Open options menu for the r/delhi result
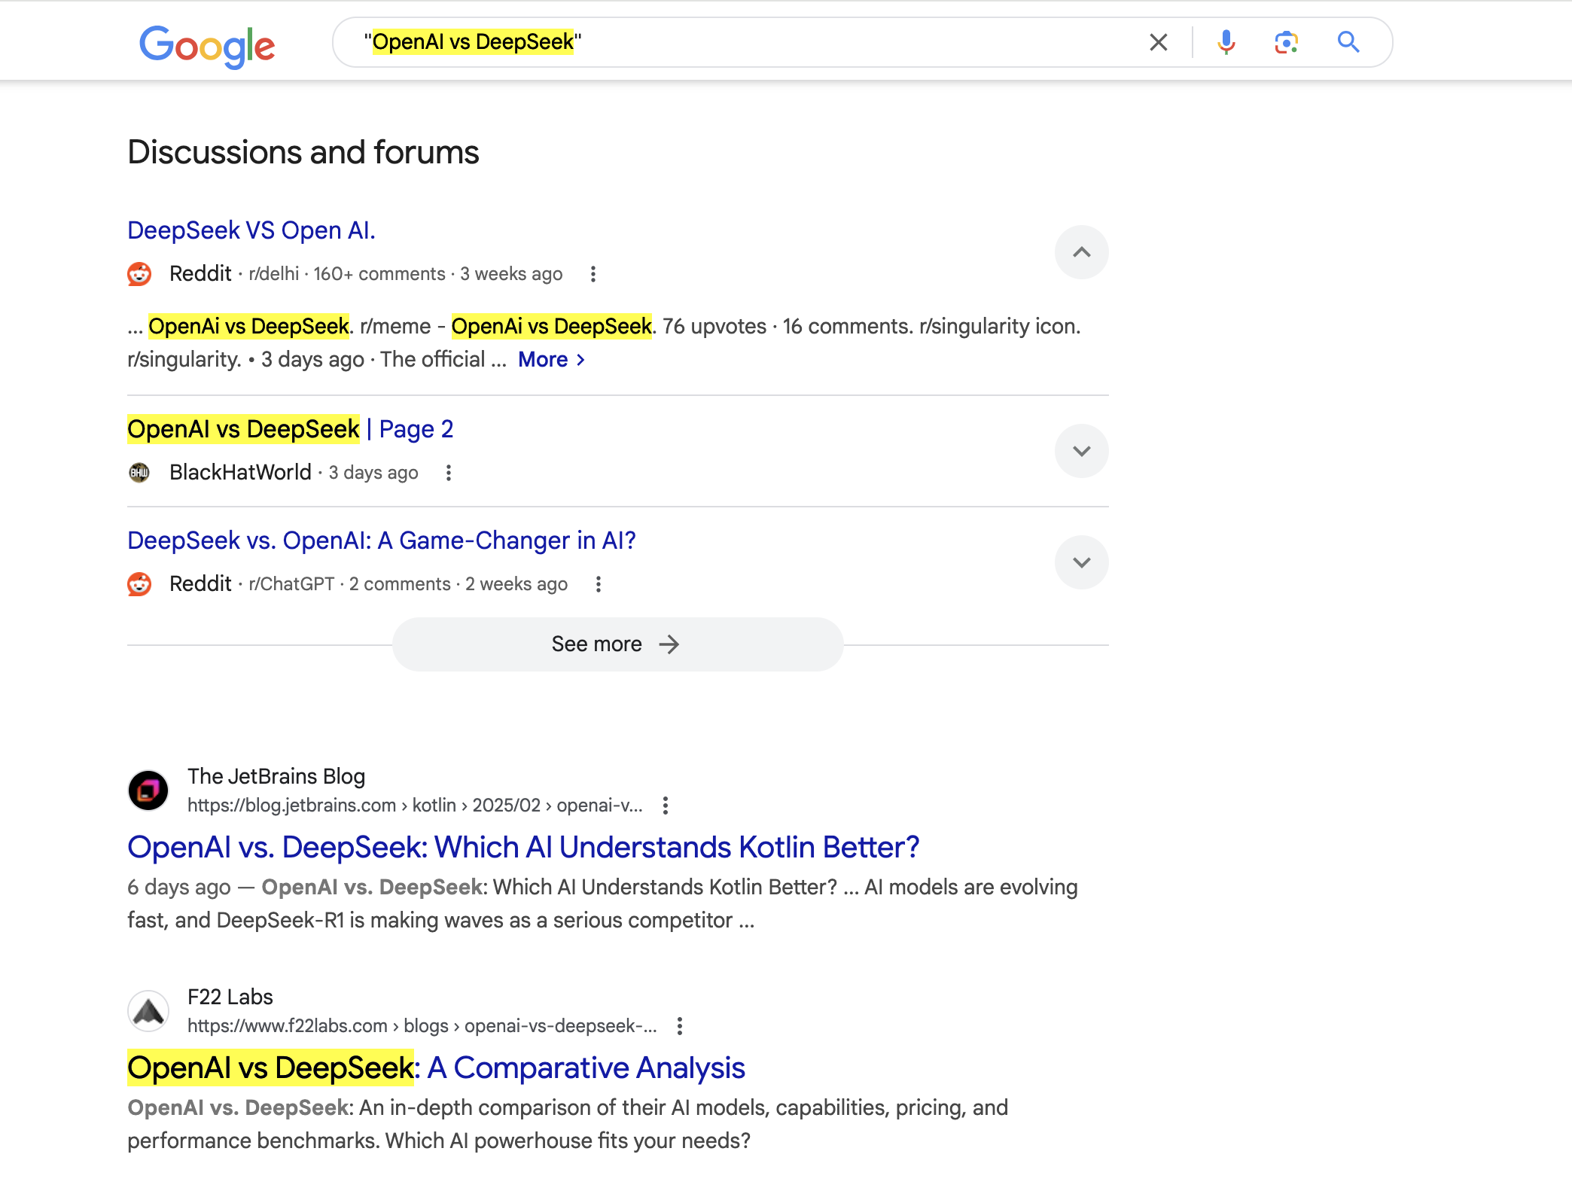 tap(593, 274)
